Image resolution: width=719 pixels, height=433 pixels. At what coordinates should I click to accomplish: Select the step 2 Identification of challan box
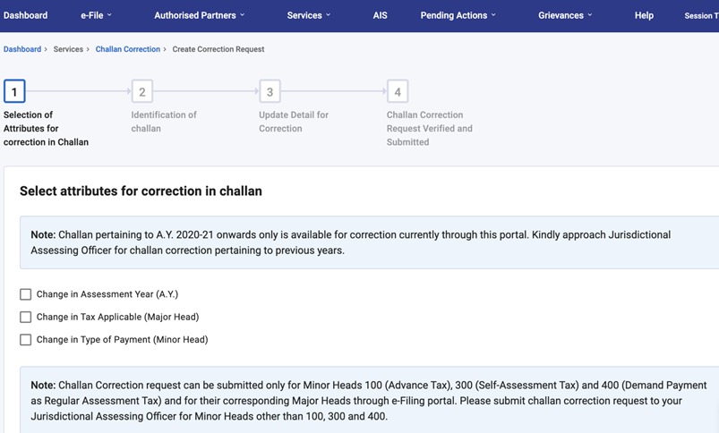141,91
